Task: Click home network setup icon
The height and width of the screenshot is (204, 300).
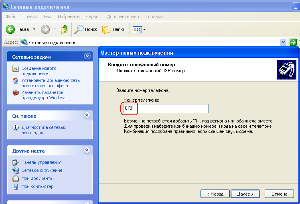Action: pos(16,81)
